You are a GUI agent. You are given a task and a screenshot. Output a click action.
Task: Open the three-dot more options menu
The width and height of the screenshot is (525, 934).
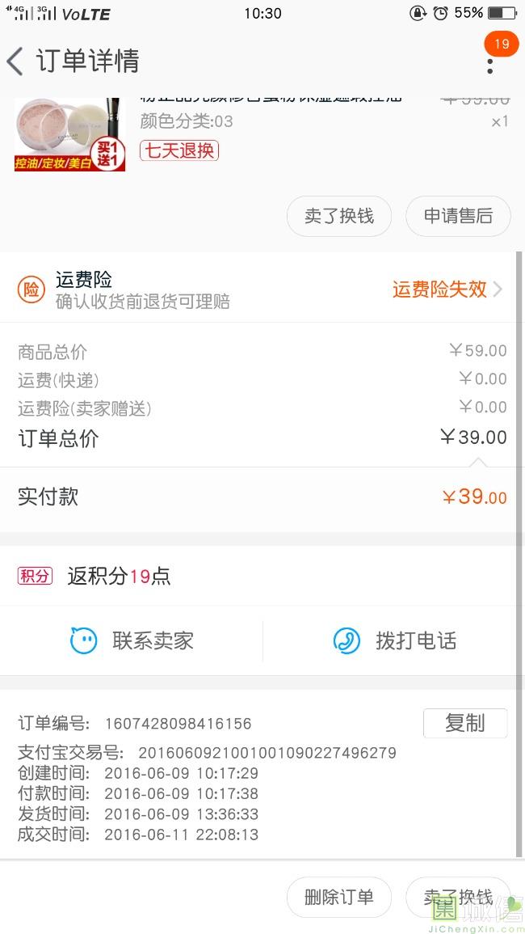(x=489, y=65)
